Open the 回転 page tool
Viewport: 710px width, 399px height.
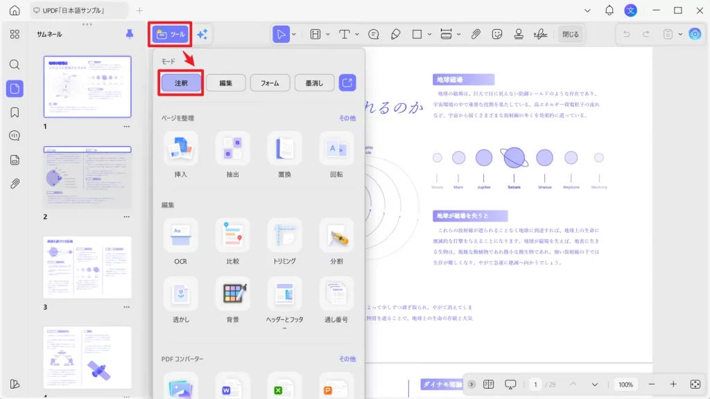coord(336,154)
